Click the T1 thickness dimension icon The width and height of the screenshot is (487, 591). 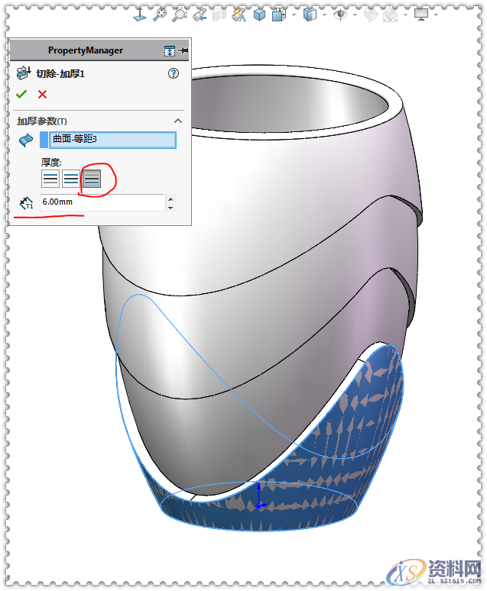26,203
